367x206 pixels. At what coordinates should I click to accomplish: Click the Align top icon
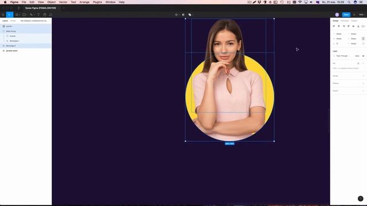349,26
